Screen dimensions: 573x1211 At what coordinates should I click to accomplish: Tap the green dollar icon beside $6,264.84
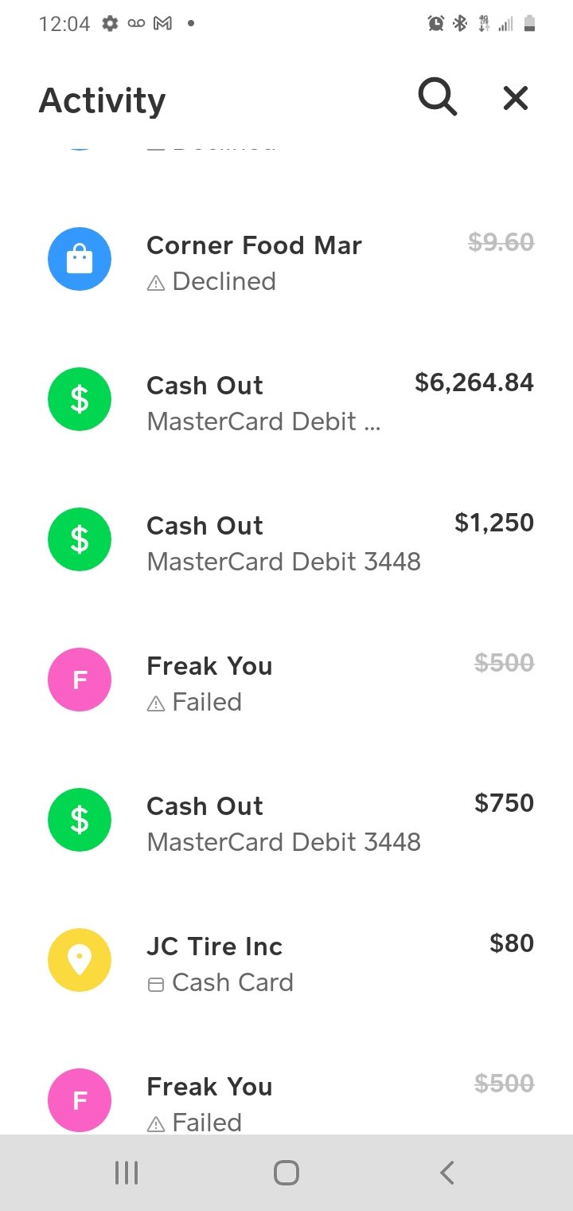80,399
